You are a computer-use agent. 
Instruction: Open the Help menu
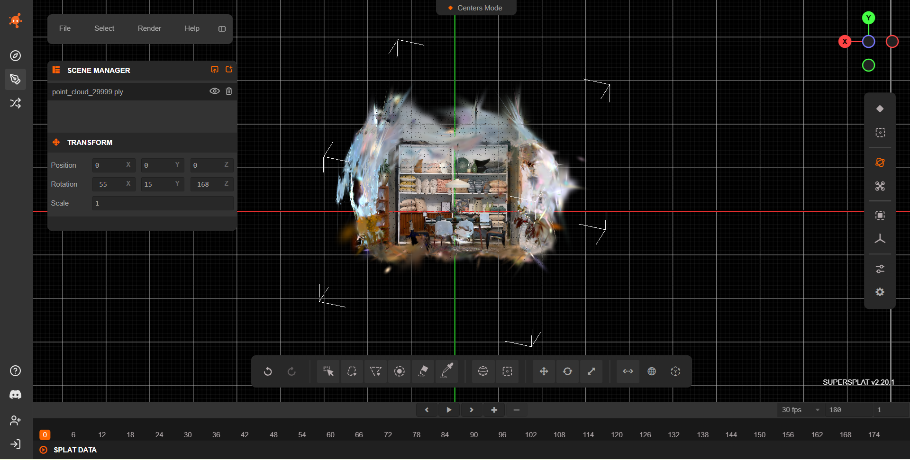[x=192, y=28]
